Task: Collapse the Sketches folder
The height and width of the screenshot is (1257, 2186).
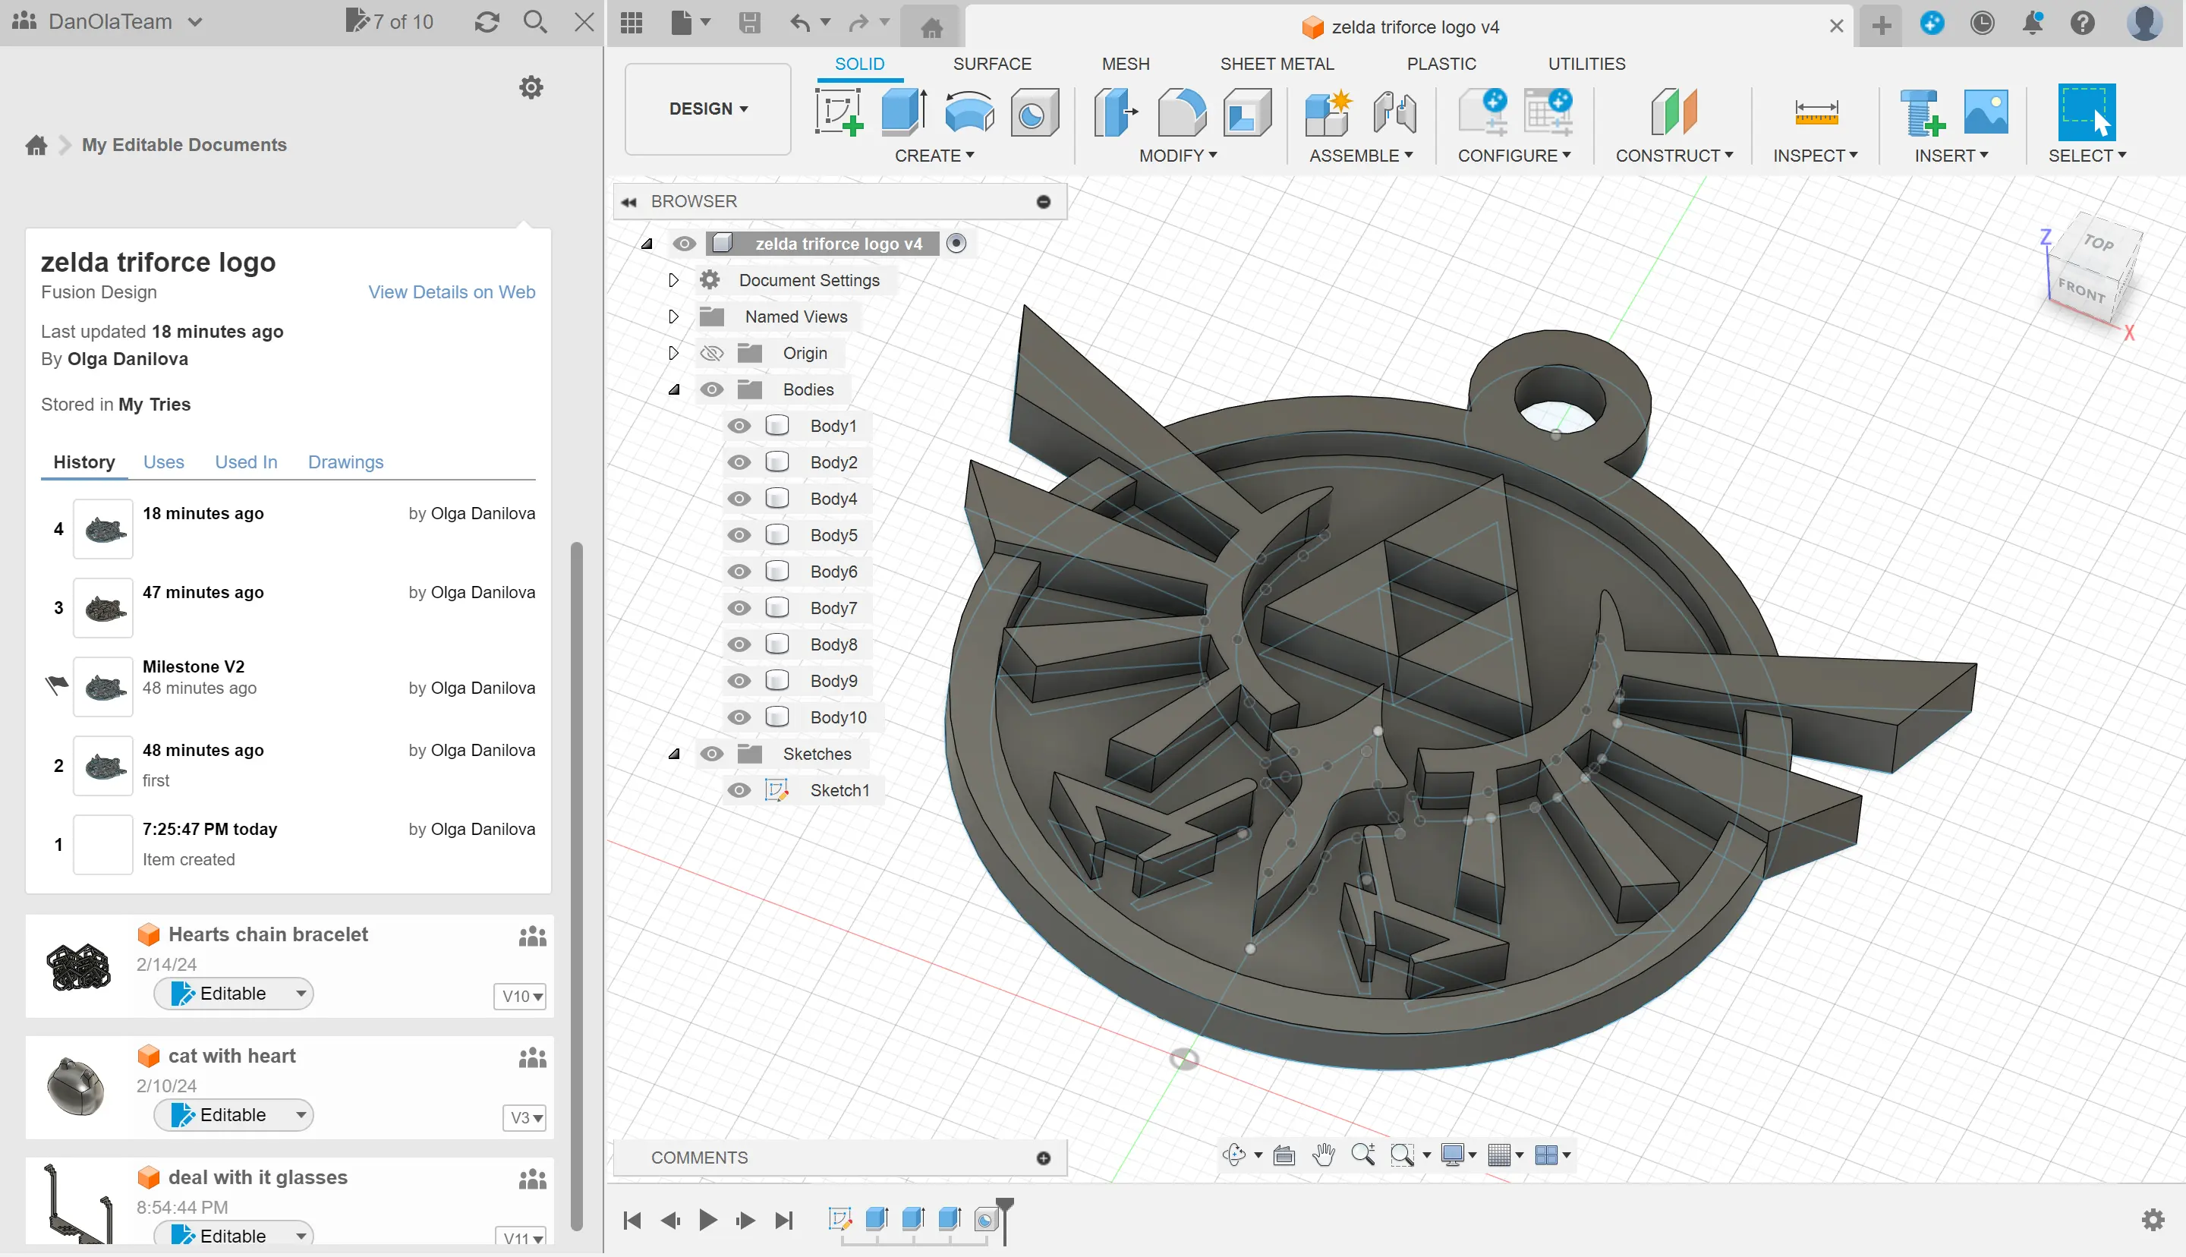Action: click(x=674, y=754)
